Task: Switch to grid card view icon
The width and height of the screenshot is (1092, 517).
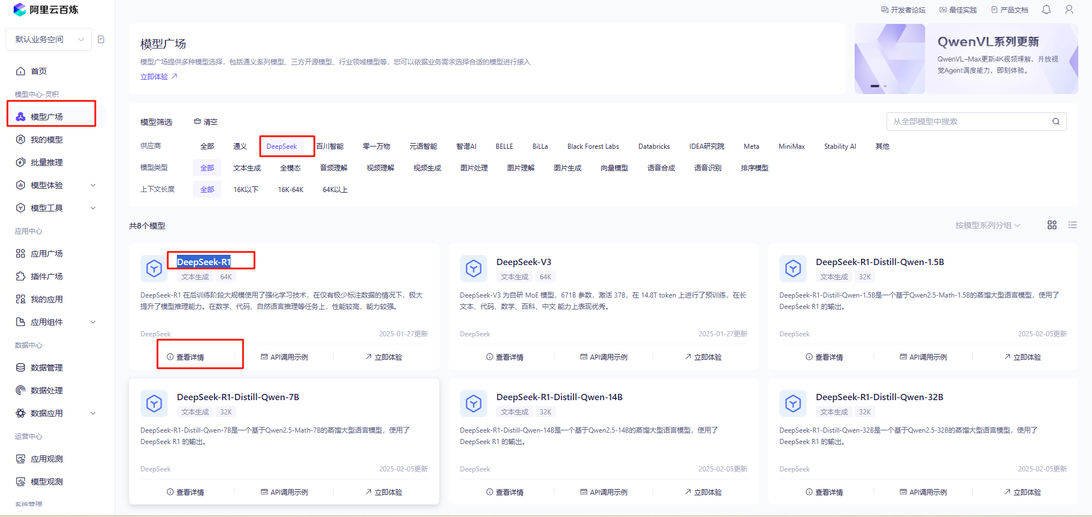Action: coord(1052,225)
